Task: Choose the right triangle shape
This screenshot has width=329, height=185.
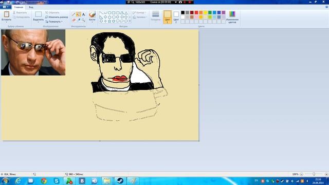Action: click(101, 17)
